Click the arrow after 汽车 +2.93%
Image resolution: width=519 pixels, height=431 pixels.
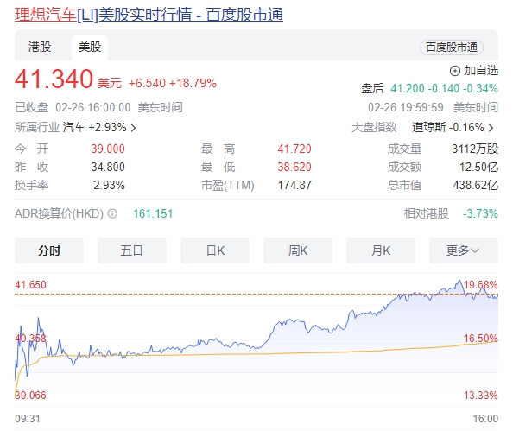pos(133,128)
